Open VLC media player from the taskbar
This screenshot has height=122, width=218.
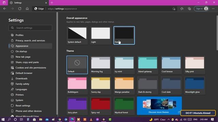[91, 119]
